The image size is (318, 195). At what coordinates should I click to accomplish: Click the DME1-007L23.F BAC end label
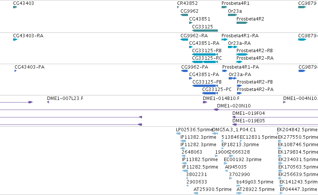(x=65, y=98)
